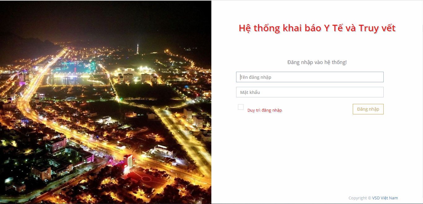Click the illuminated tower on the hilltop

[137, 49]
